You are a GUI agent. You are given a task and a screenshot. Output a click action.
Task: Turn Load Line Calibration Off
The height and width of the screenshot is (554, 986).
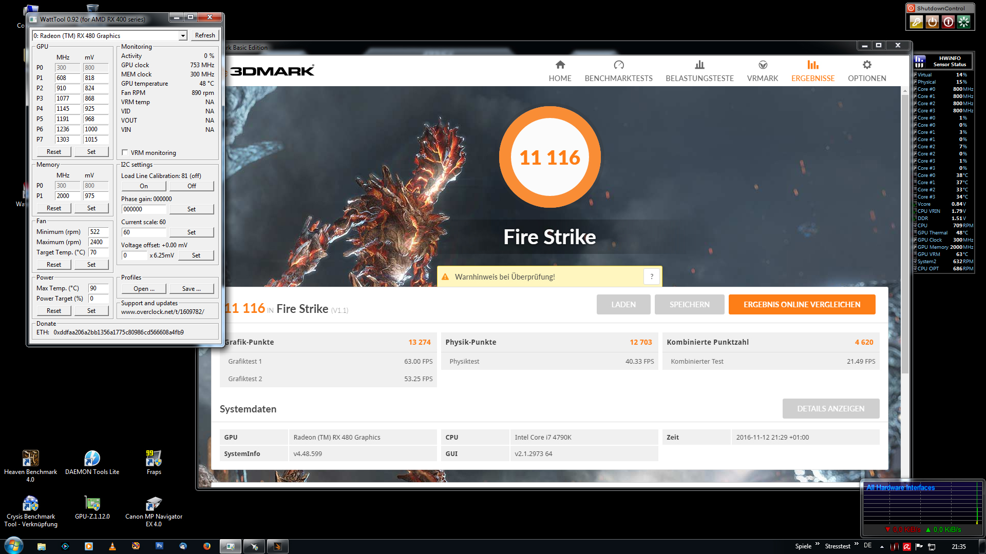click(192, 186)
